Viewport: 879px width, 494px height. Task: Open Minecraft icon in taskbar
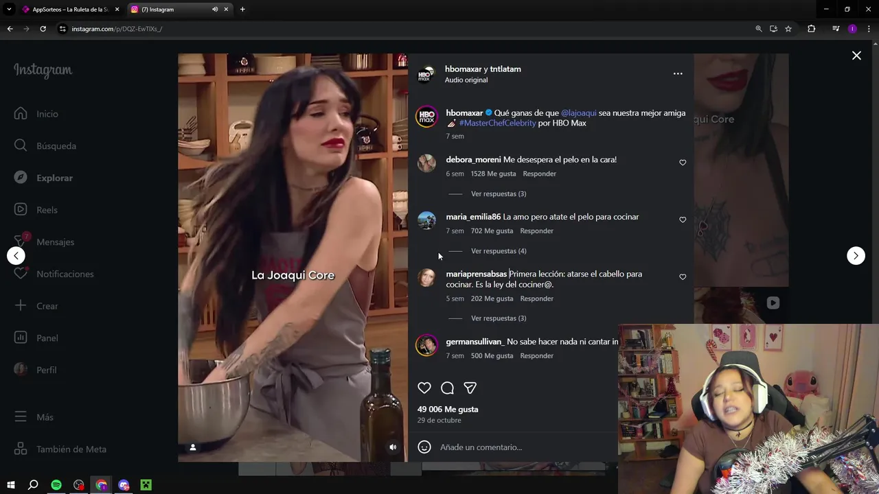[146, 485]
